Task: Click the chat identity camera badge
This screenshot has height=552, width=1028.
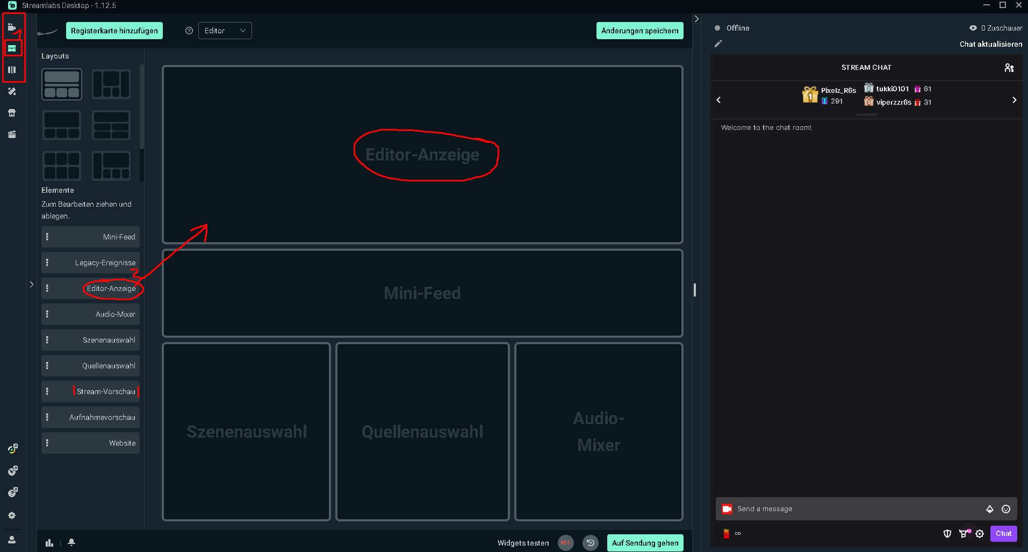Action: click(727, 509)
